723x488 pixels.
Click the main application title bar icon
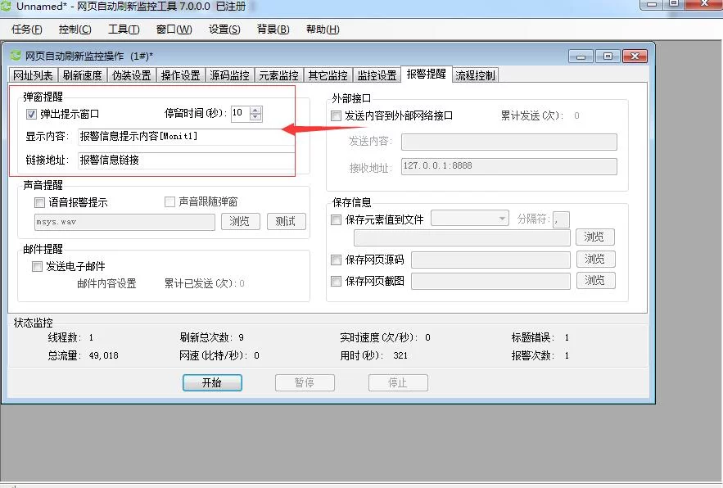tap(6, 6)
